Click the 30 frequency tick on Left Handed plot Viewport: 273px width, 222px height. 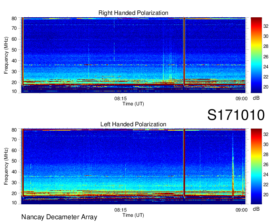point(14,183)
